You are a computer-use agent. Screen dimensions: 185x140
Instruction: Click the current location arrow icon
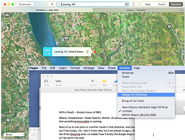pyautogui.click(x=52, y=4)
